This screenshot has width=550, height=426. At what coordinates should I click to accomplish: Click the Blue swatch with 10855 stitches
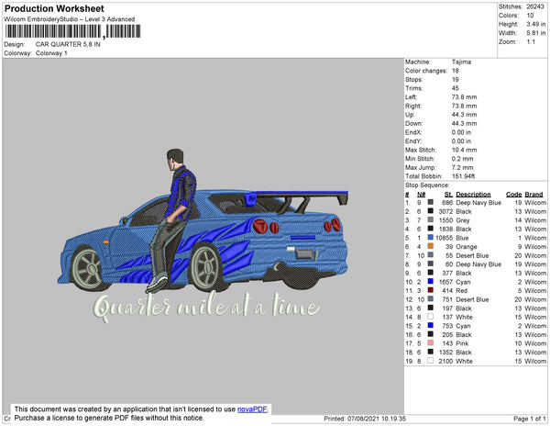pyautogui.click(x=430, y=238)
